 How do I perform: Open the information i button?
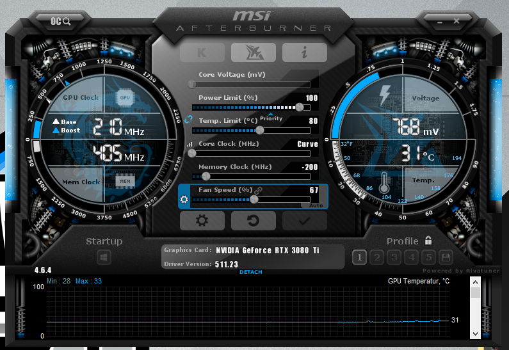click(305, 52)
